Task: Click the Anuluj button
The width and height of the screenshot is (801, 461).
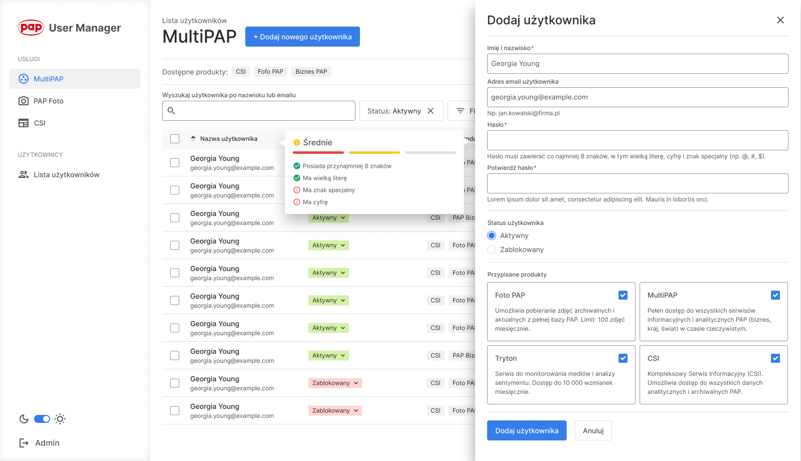Action: [593, 430]
